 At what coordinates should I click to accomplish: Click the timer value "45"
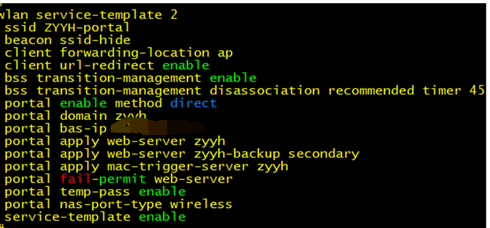pyautogui.click(x=476, y=91)
